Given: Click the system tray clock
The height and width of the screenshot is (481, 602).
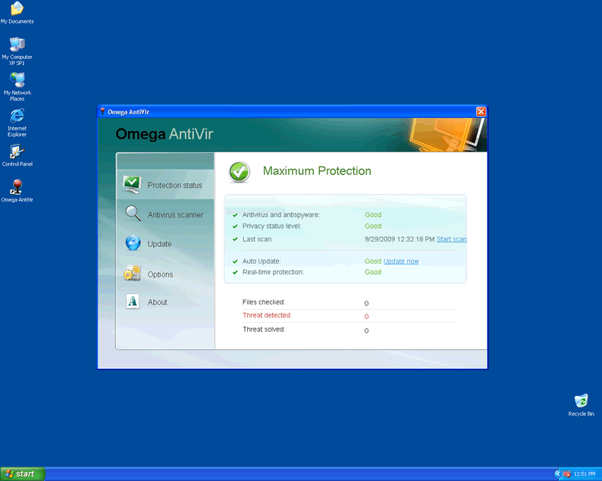Looking at the screenshot, I should point(585,474).
